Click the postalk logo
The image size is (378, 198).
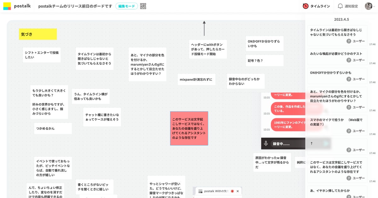pyautogui.click(x=17, y=6)
